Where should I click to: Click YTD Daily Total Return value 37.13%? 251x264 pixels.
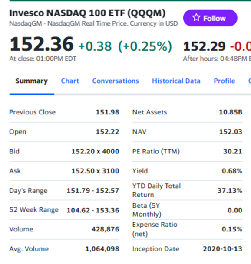230,191
